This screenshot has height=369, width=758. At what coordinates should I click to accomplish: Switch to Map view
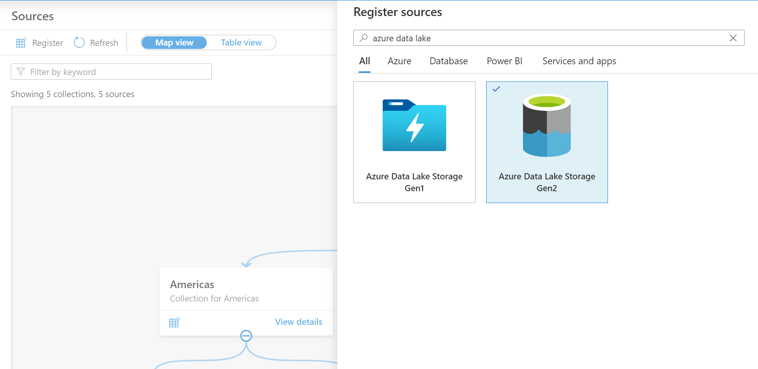click(x=174, y=42)
